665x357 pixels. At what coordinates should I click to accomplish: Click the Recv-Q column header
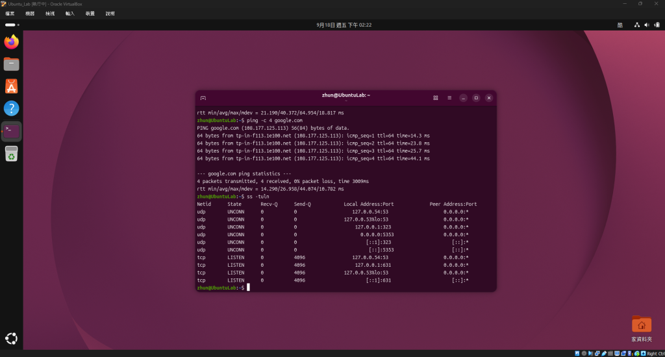click(270, 204)
